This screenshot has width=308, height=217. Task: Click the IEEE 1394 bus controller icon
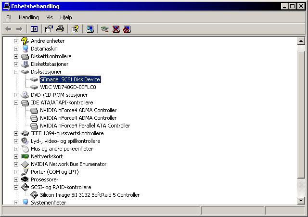25,133
